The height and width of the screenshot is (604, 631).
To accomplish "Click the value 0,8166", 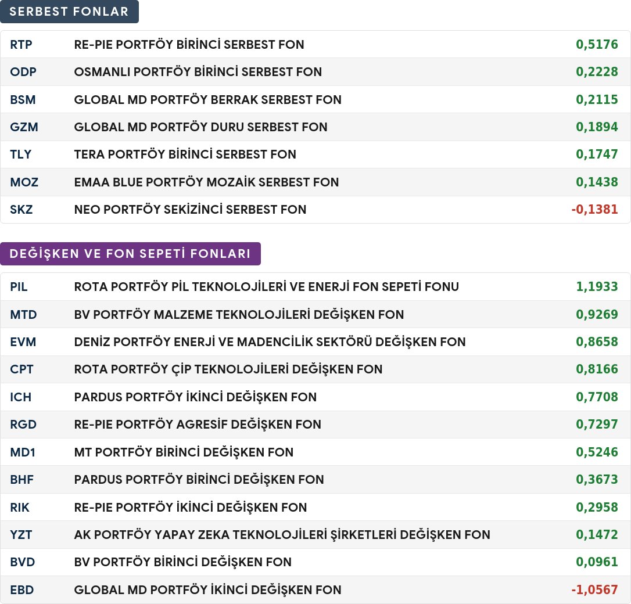I will [x=597, y=369].
